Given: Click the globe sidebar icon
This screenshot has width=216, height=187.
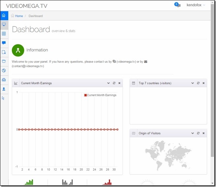Looking at the screenshot, I should coord(4,70).
